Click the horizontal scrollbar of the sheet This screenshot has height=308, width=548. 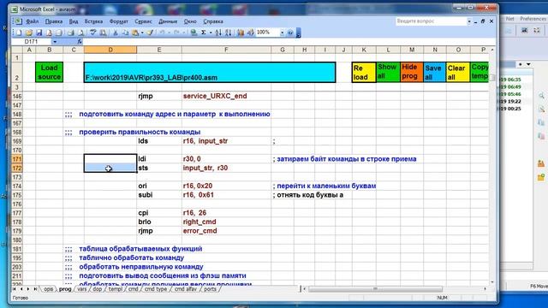[375, 289]
